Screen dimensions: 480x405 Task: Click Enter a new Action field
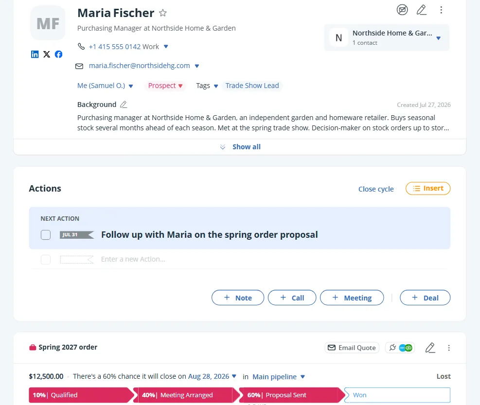133,259
